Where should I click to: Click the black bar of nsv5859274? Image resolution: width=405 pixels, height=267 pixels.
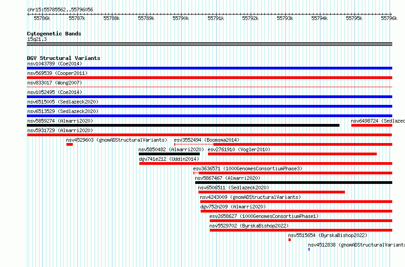(x=183, y=125)
